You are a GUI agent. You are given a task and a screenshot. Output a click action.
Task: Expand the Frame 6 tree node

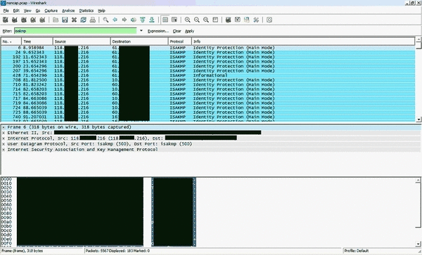[4, 127]
